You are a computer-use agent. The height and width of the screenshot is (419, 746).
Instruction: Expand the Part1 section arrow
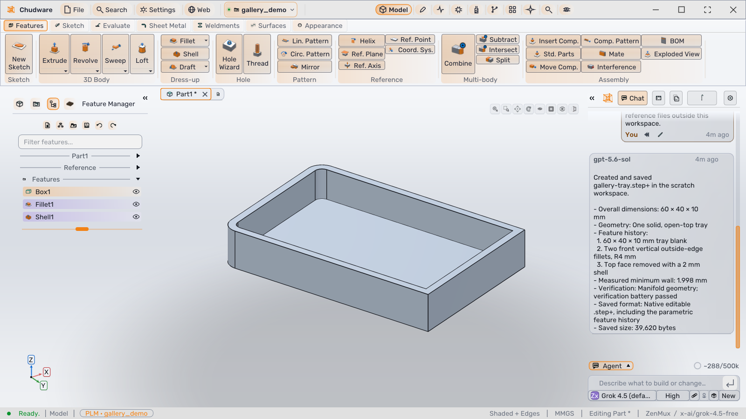[x=138, y=156]
